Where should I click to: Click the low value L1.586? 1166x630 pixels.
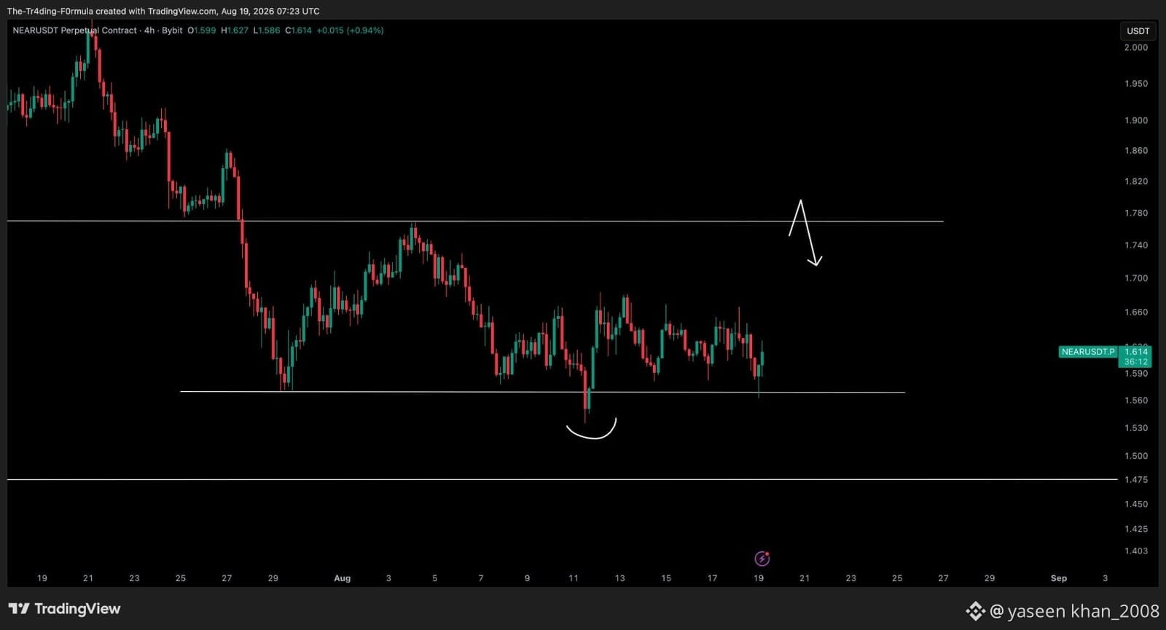coord(267,31)
